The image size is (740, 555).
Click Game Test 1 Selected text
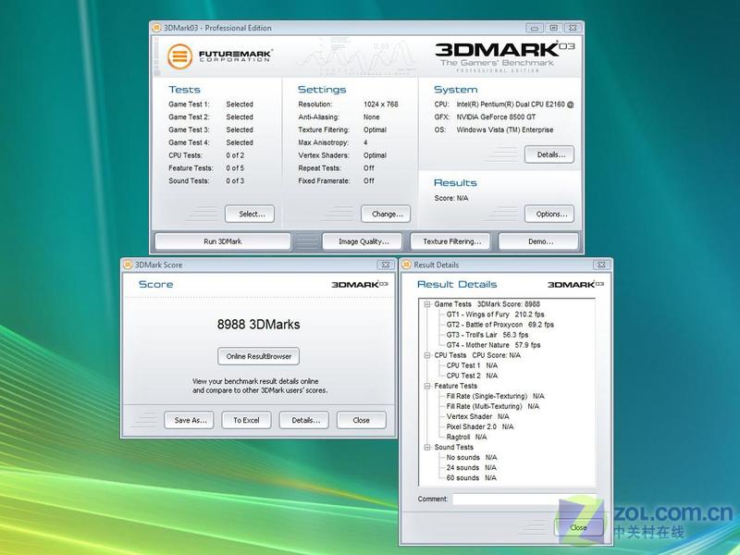coord(240,105)
